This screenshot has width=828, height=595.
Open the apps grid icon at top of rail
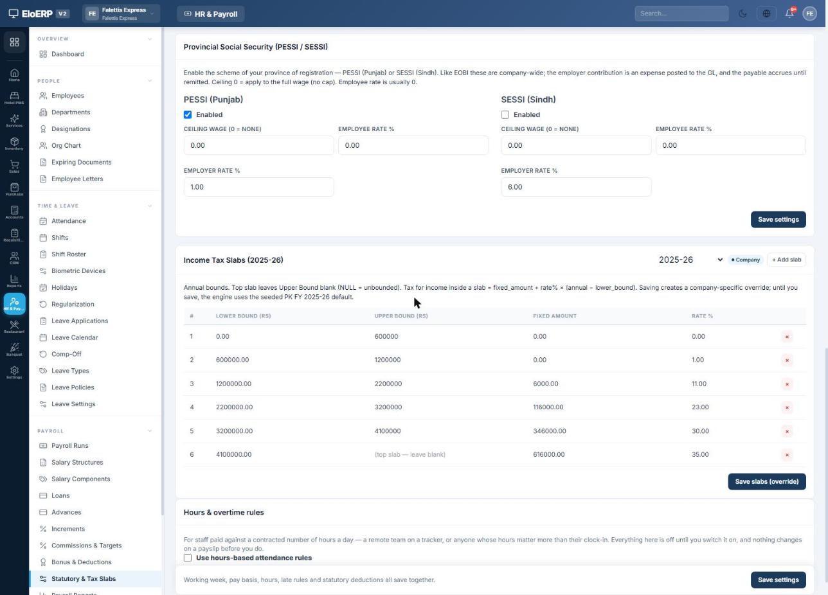14,42
